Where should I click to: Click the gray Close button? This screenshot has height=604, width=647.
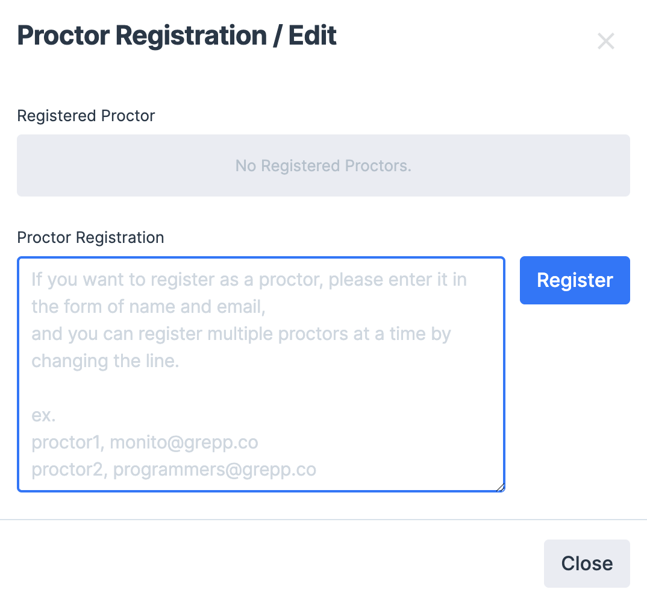coord(587,563)
